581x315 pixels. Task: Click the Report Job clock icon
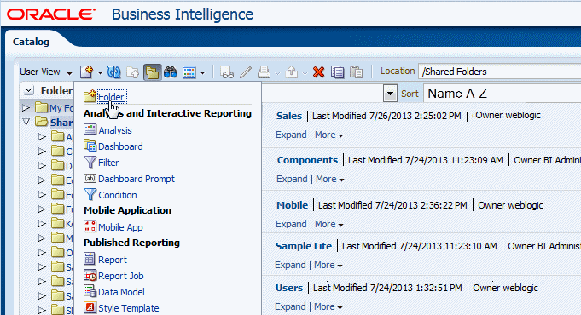(x=90, y=276)
